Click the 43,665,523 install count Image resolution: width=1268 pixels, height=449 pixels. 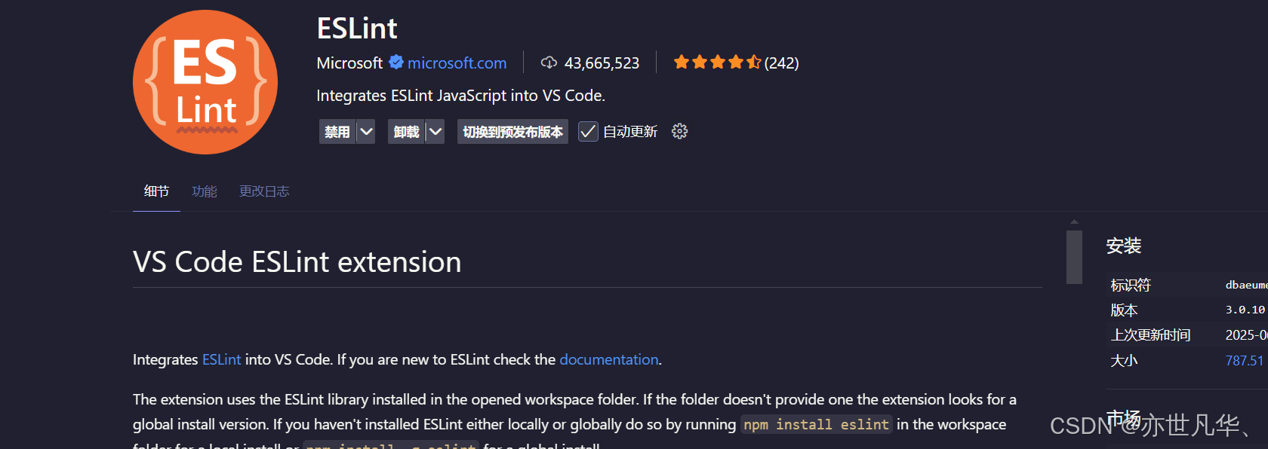[602, 63]
